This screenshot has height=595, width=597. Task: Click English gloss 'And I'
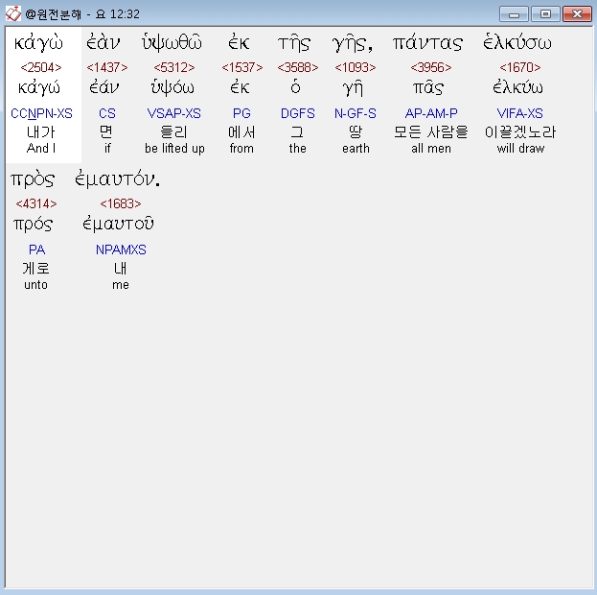point(41,149)
